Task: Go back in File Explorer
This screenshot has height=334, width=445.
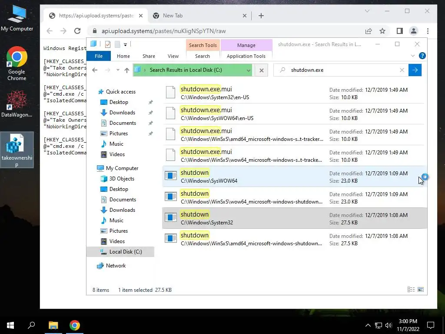Action: pyautogui.click(x=95, y=70)
